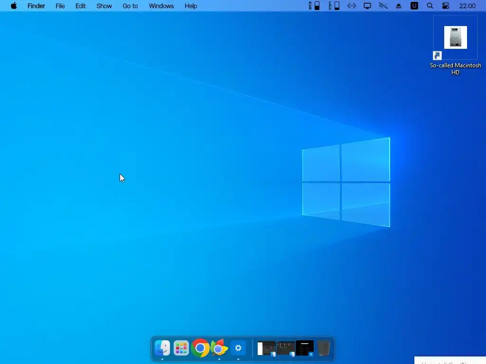
Task: Click the MEM memory usage indicator
Action: pyautogui.click(x=314, y=6)
